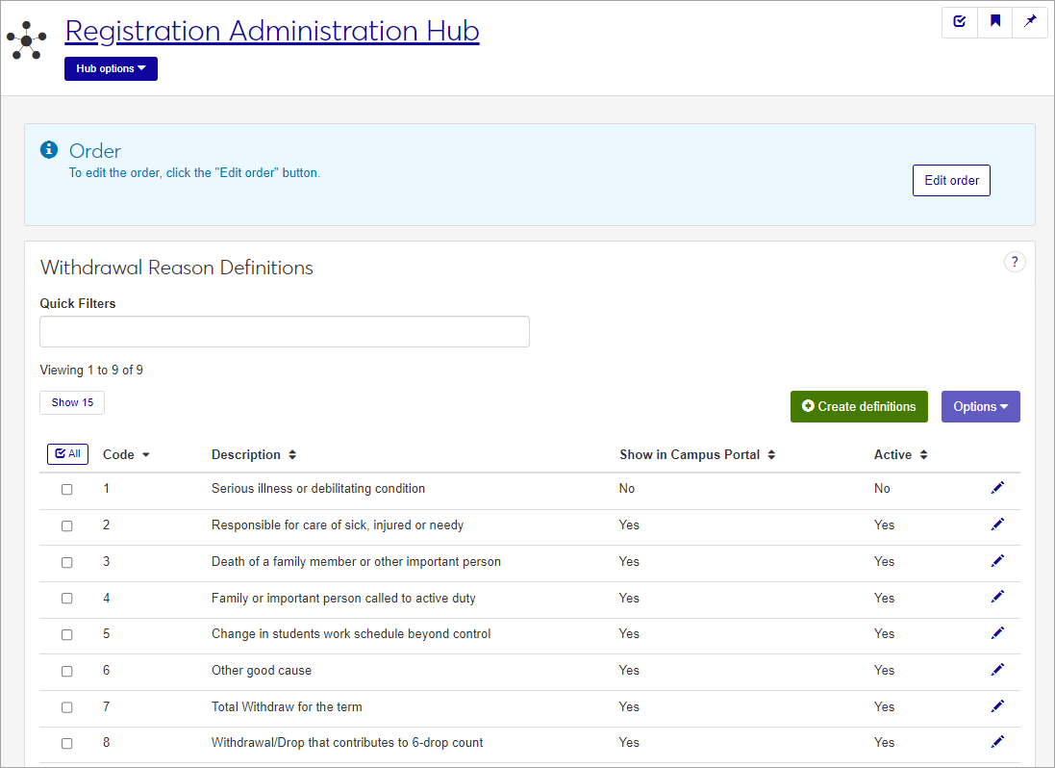Toggle the select All checkbox button

pos(67,453)
